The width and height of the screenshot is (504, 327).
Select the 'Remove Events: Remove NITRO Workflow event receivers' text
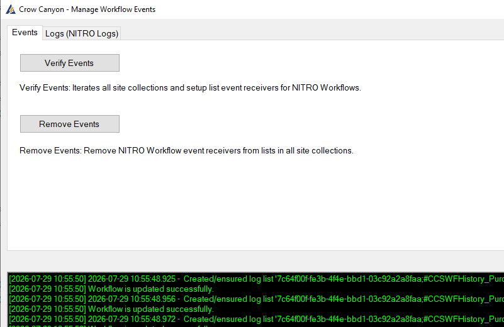[186, 151]
